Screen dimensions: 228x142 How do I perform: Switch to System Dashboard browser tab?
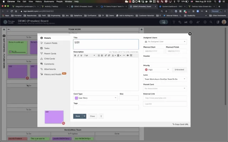pos(172,6)
